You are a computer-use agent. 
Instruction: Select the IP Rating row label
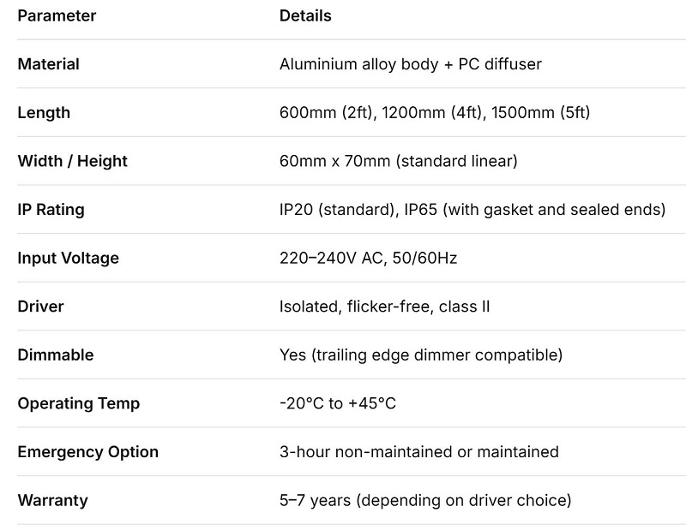[51, 210]
